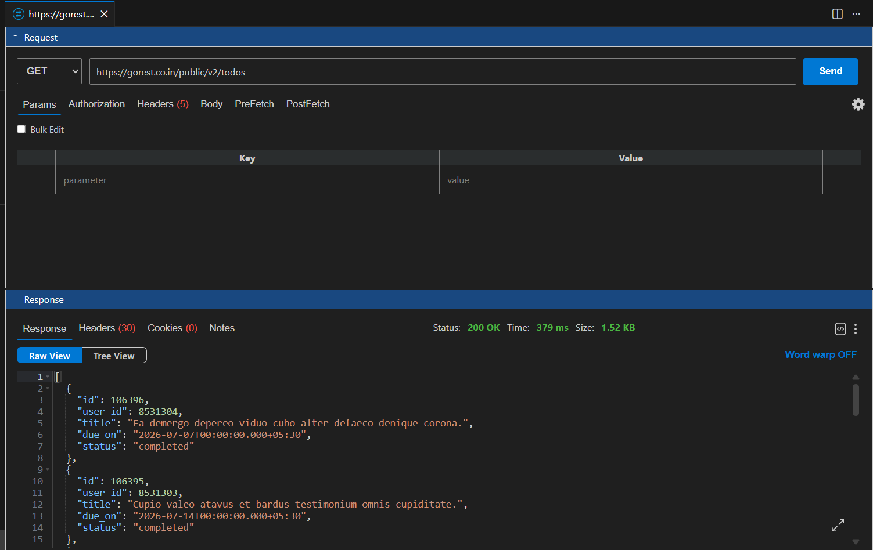Screen dimensions: 873x550
Task: Open the Authorization tab
Action: [x=96, y=104]
